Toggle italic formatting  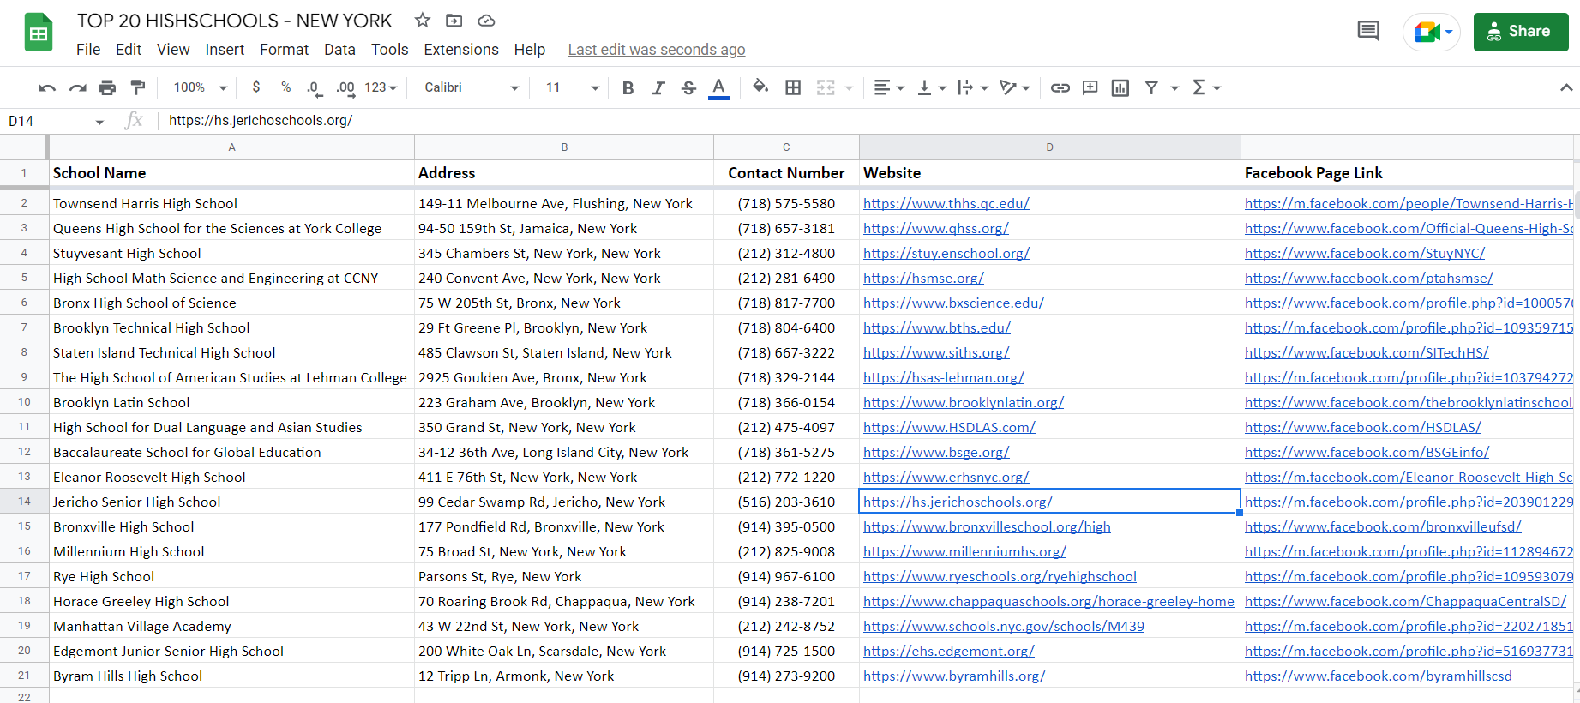click(658, 87)
